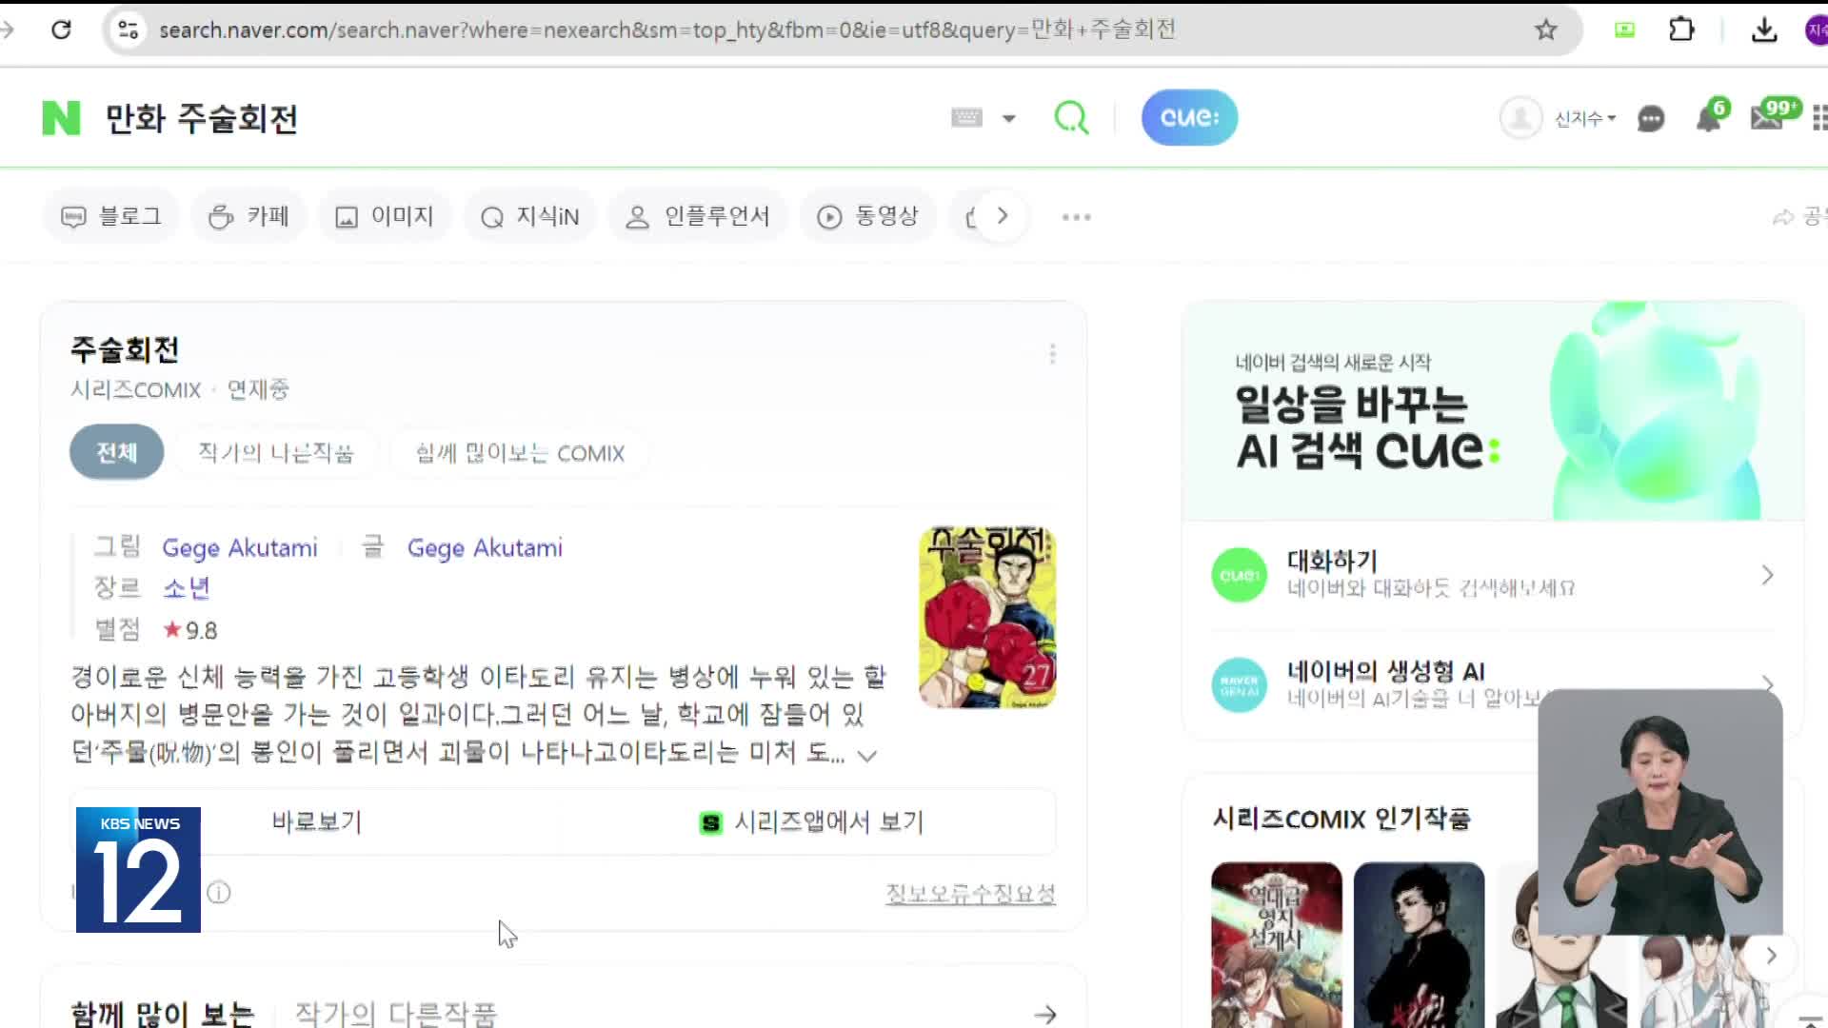Open 대화하기 row chevron
Viewport: 1828px width, 1028px height.
(1767, 575)
